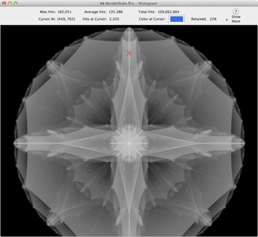Screen dimensions: 258x237
Task: Click the Show More label
Action: point(236,19)
